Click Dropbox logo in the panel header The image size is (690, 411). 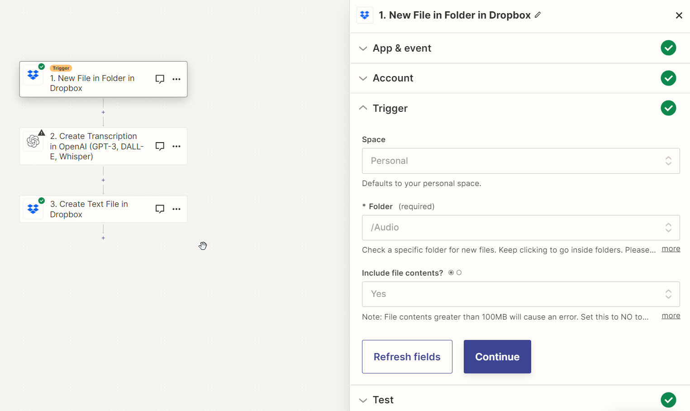tap(365, 15)
